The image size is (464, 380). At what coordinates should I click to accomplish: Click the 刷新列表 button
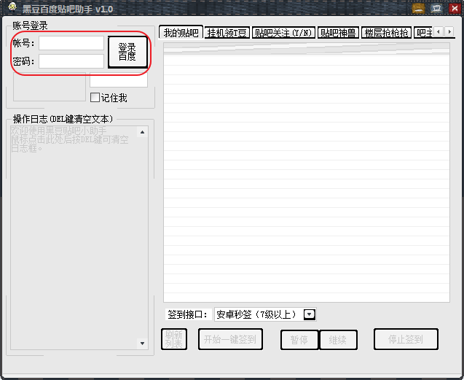pyautogui.click(x=174, y=339)
